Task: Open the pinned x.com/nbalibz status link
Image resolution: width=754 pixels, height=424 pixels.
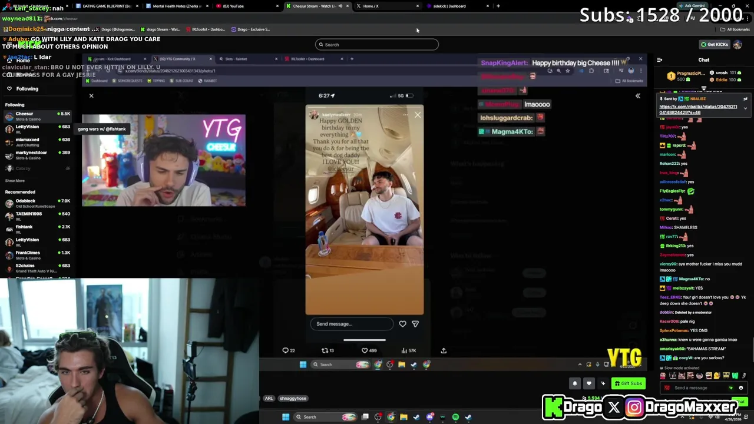Action: coord(698,110)
